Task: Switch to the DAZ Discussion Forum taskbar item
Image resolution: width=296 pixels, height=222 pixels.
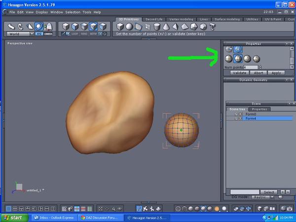Action: 101,218
